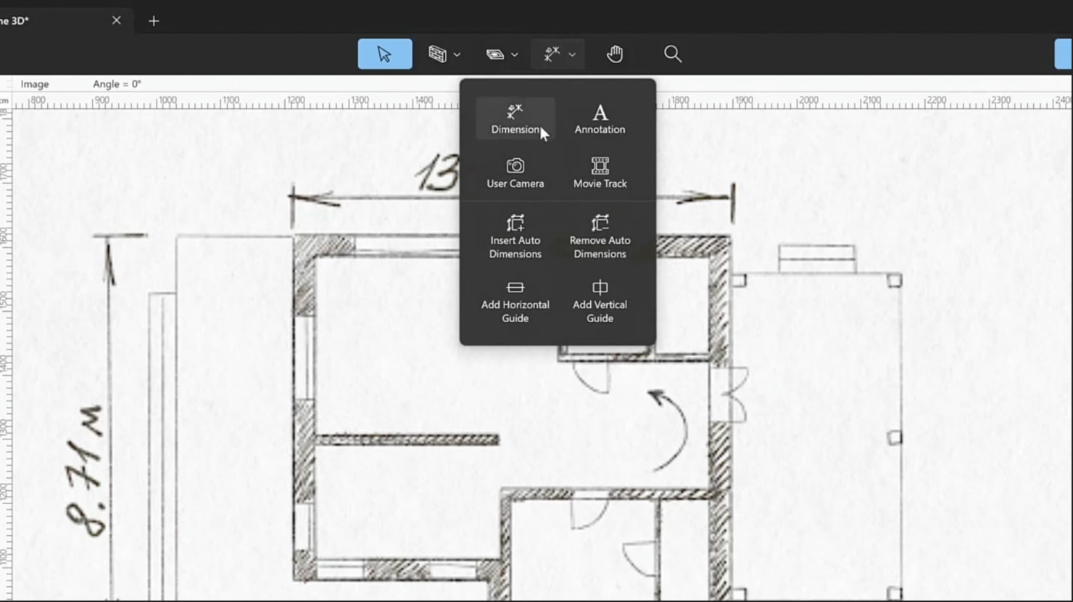Click the dimension tools toolbar icon
This screenshot has height=602, width=1073.
coord(552,54)
